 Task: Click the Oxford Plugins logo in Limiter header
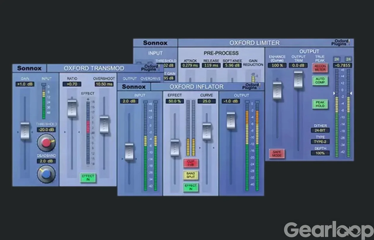point(340,42)
